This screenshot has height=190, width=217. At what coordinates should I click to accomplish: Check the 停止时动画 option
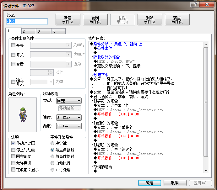13,150
